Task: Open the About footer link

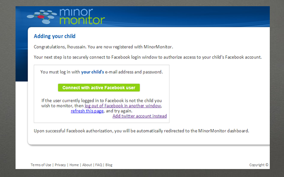Action: pyautogui.click(x=87, y=165)
